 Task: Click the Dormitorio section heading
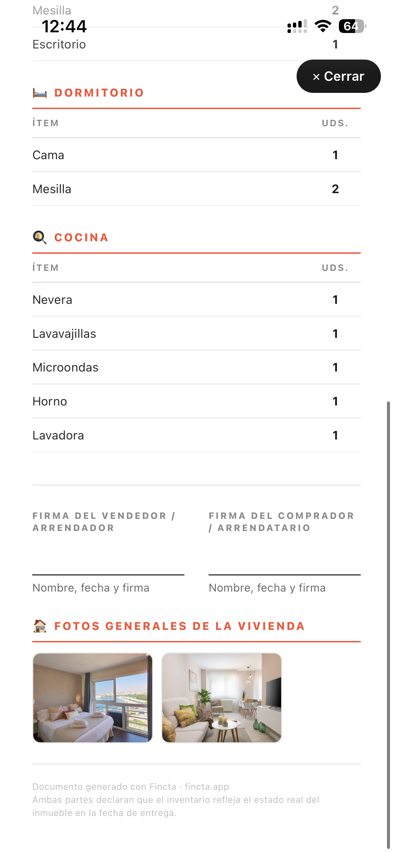tap(99, 93)
